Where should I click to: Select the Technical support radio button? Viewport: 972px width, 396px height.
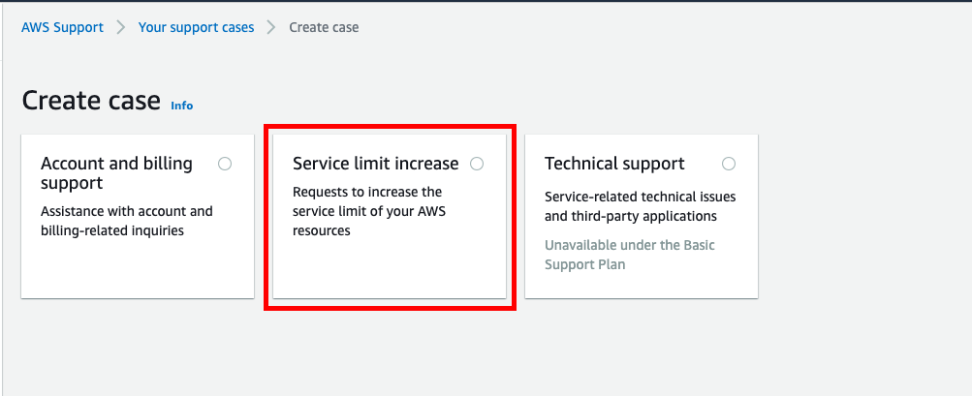coord(729,164)
